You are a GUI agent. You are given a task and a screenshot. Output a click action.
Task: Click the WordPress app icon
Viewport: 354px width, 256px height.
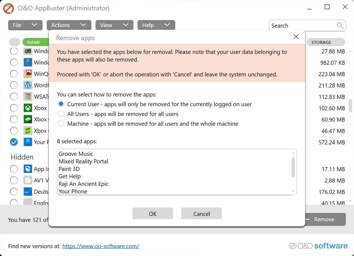pos(28,85)
